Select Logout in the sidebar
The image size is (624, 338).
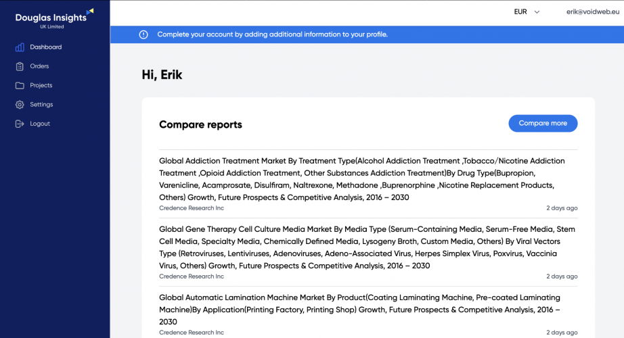(x=40, y=124)
